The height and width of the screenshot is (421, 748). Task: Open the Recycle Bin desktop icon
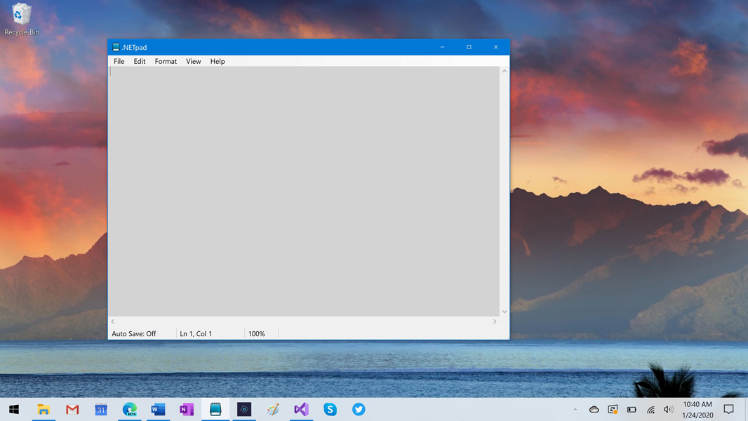pos(22,19)
